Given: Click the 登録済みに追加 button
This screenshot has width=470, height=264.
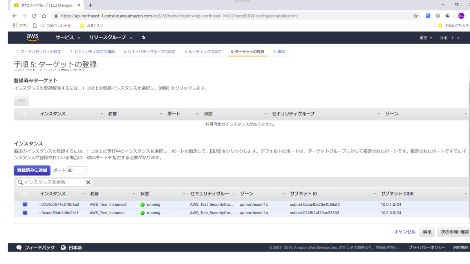Looking at the screenshot, I should click(x=31, y=170).
